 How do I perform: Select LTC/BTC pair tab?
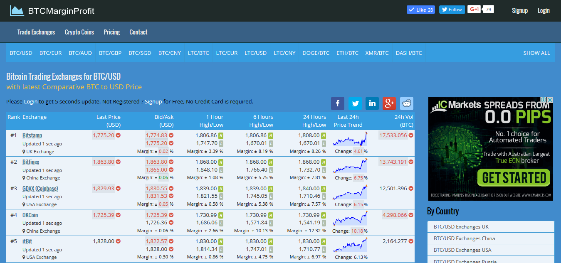point(198,53)
